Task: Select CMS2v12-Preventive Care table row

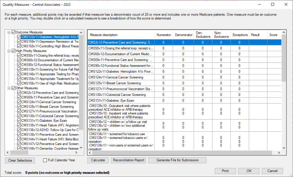Action: click(184, 43)
